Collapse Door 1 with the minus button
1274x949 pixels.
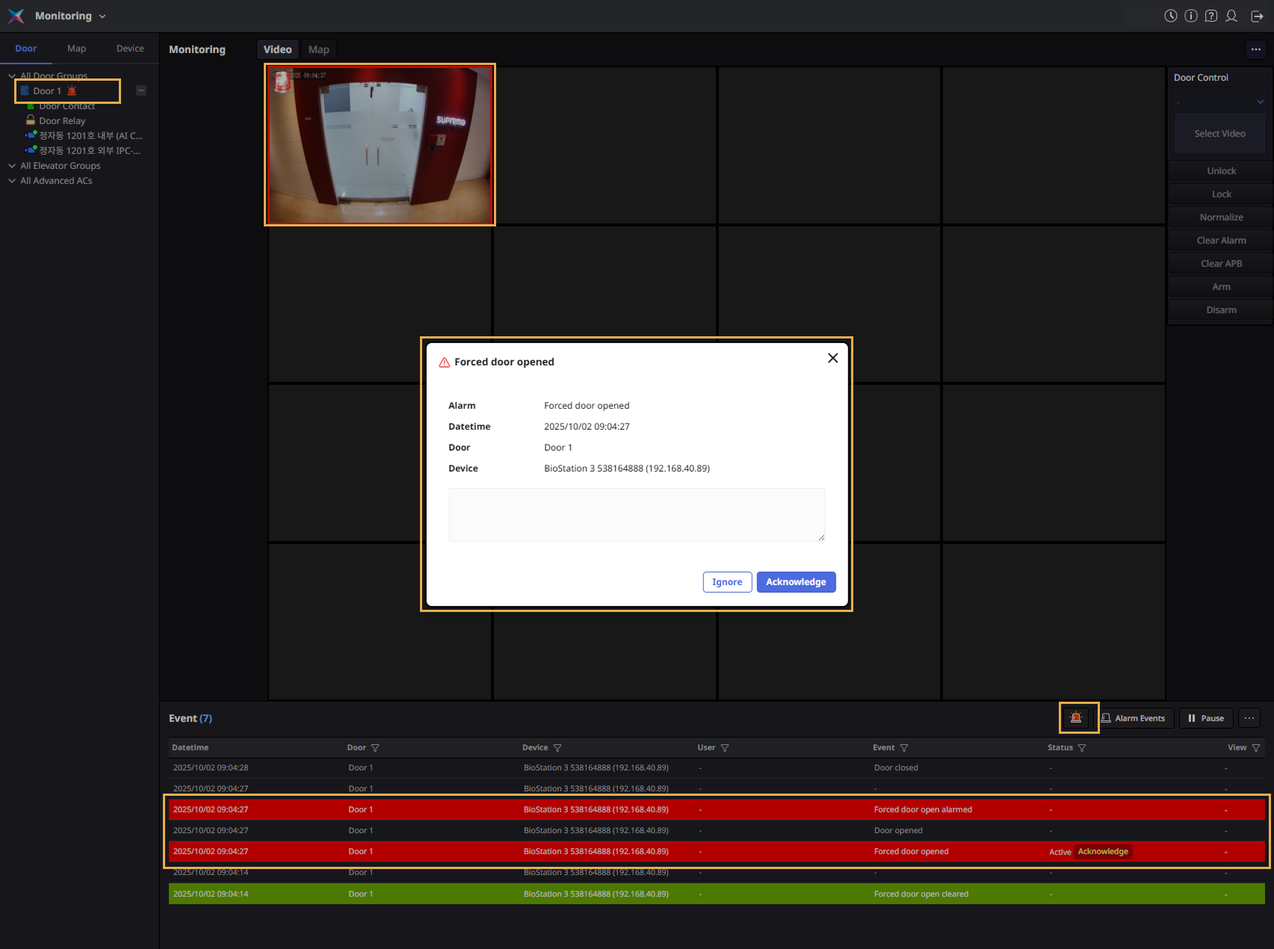pos(141,90)
